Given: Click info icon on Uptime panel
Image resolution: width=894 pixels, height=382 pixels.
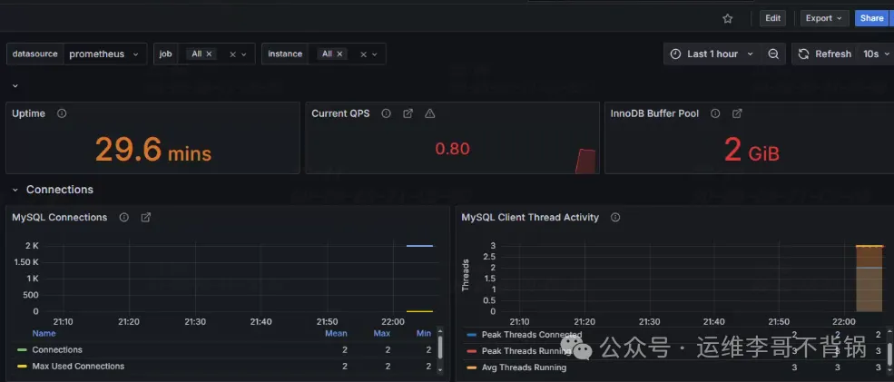Looking at the screenshot, I should (62, 114).
